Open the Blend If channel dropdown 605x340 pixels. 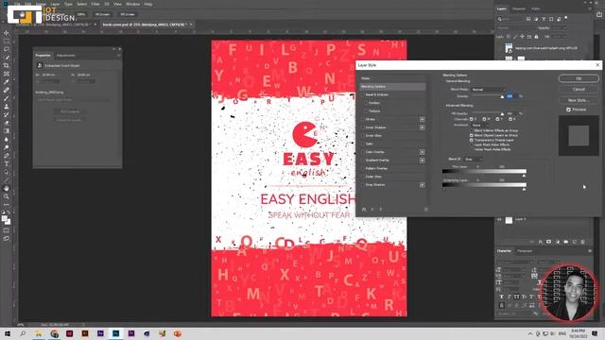[x=474, y=160]
